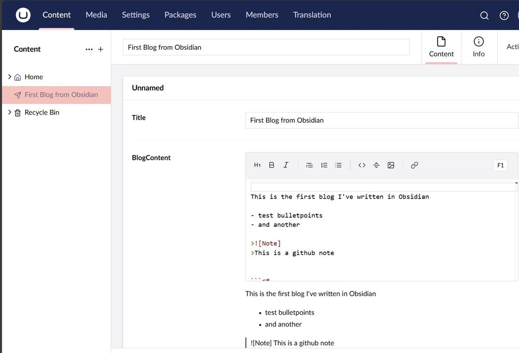The image size is (519, 353).
Task: Expand the Home tree node
Action: tap(9, 77)
